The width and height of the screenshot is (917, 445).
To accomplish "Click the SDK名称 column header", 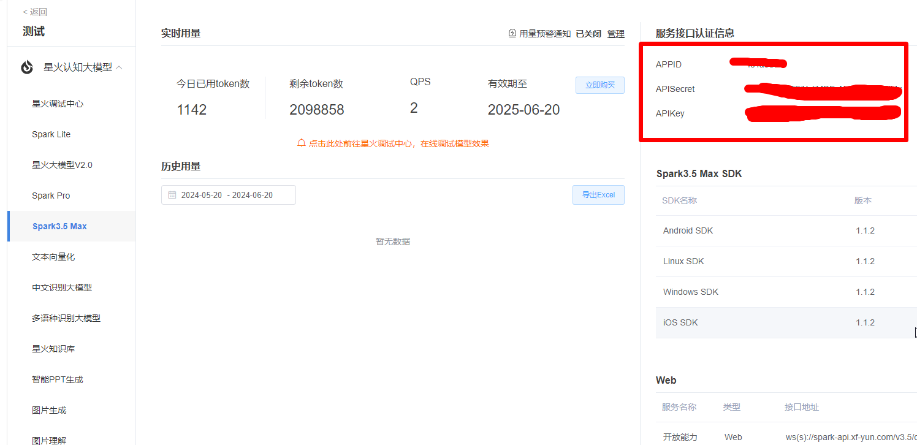I will 679,200.
